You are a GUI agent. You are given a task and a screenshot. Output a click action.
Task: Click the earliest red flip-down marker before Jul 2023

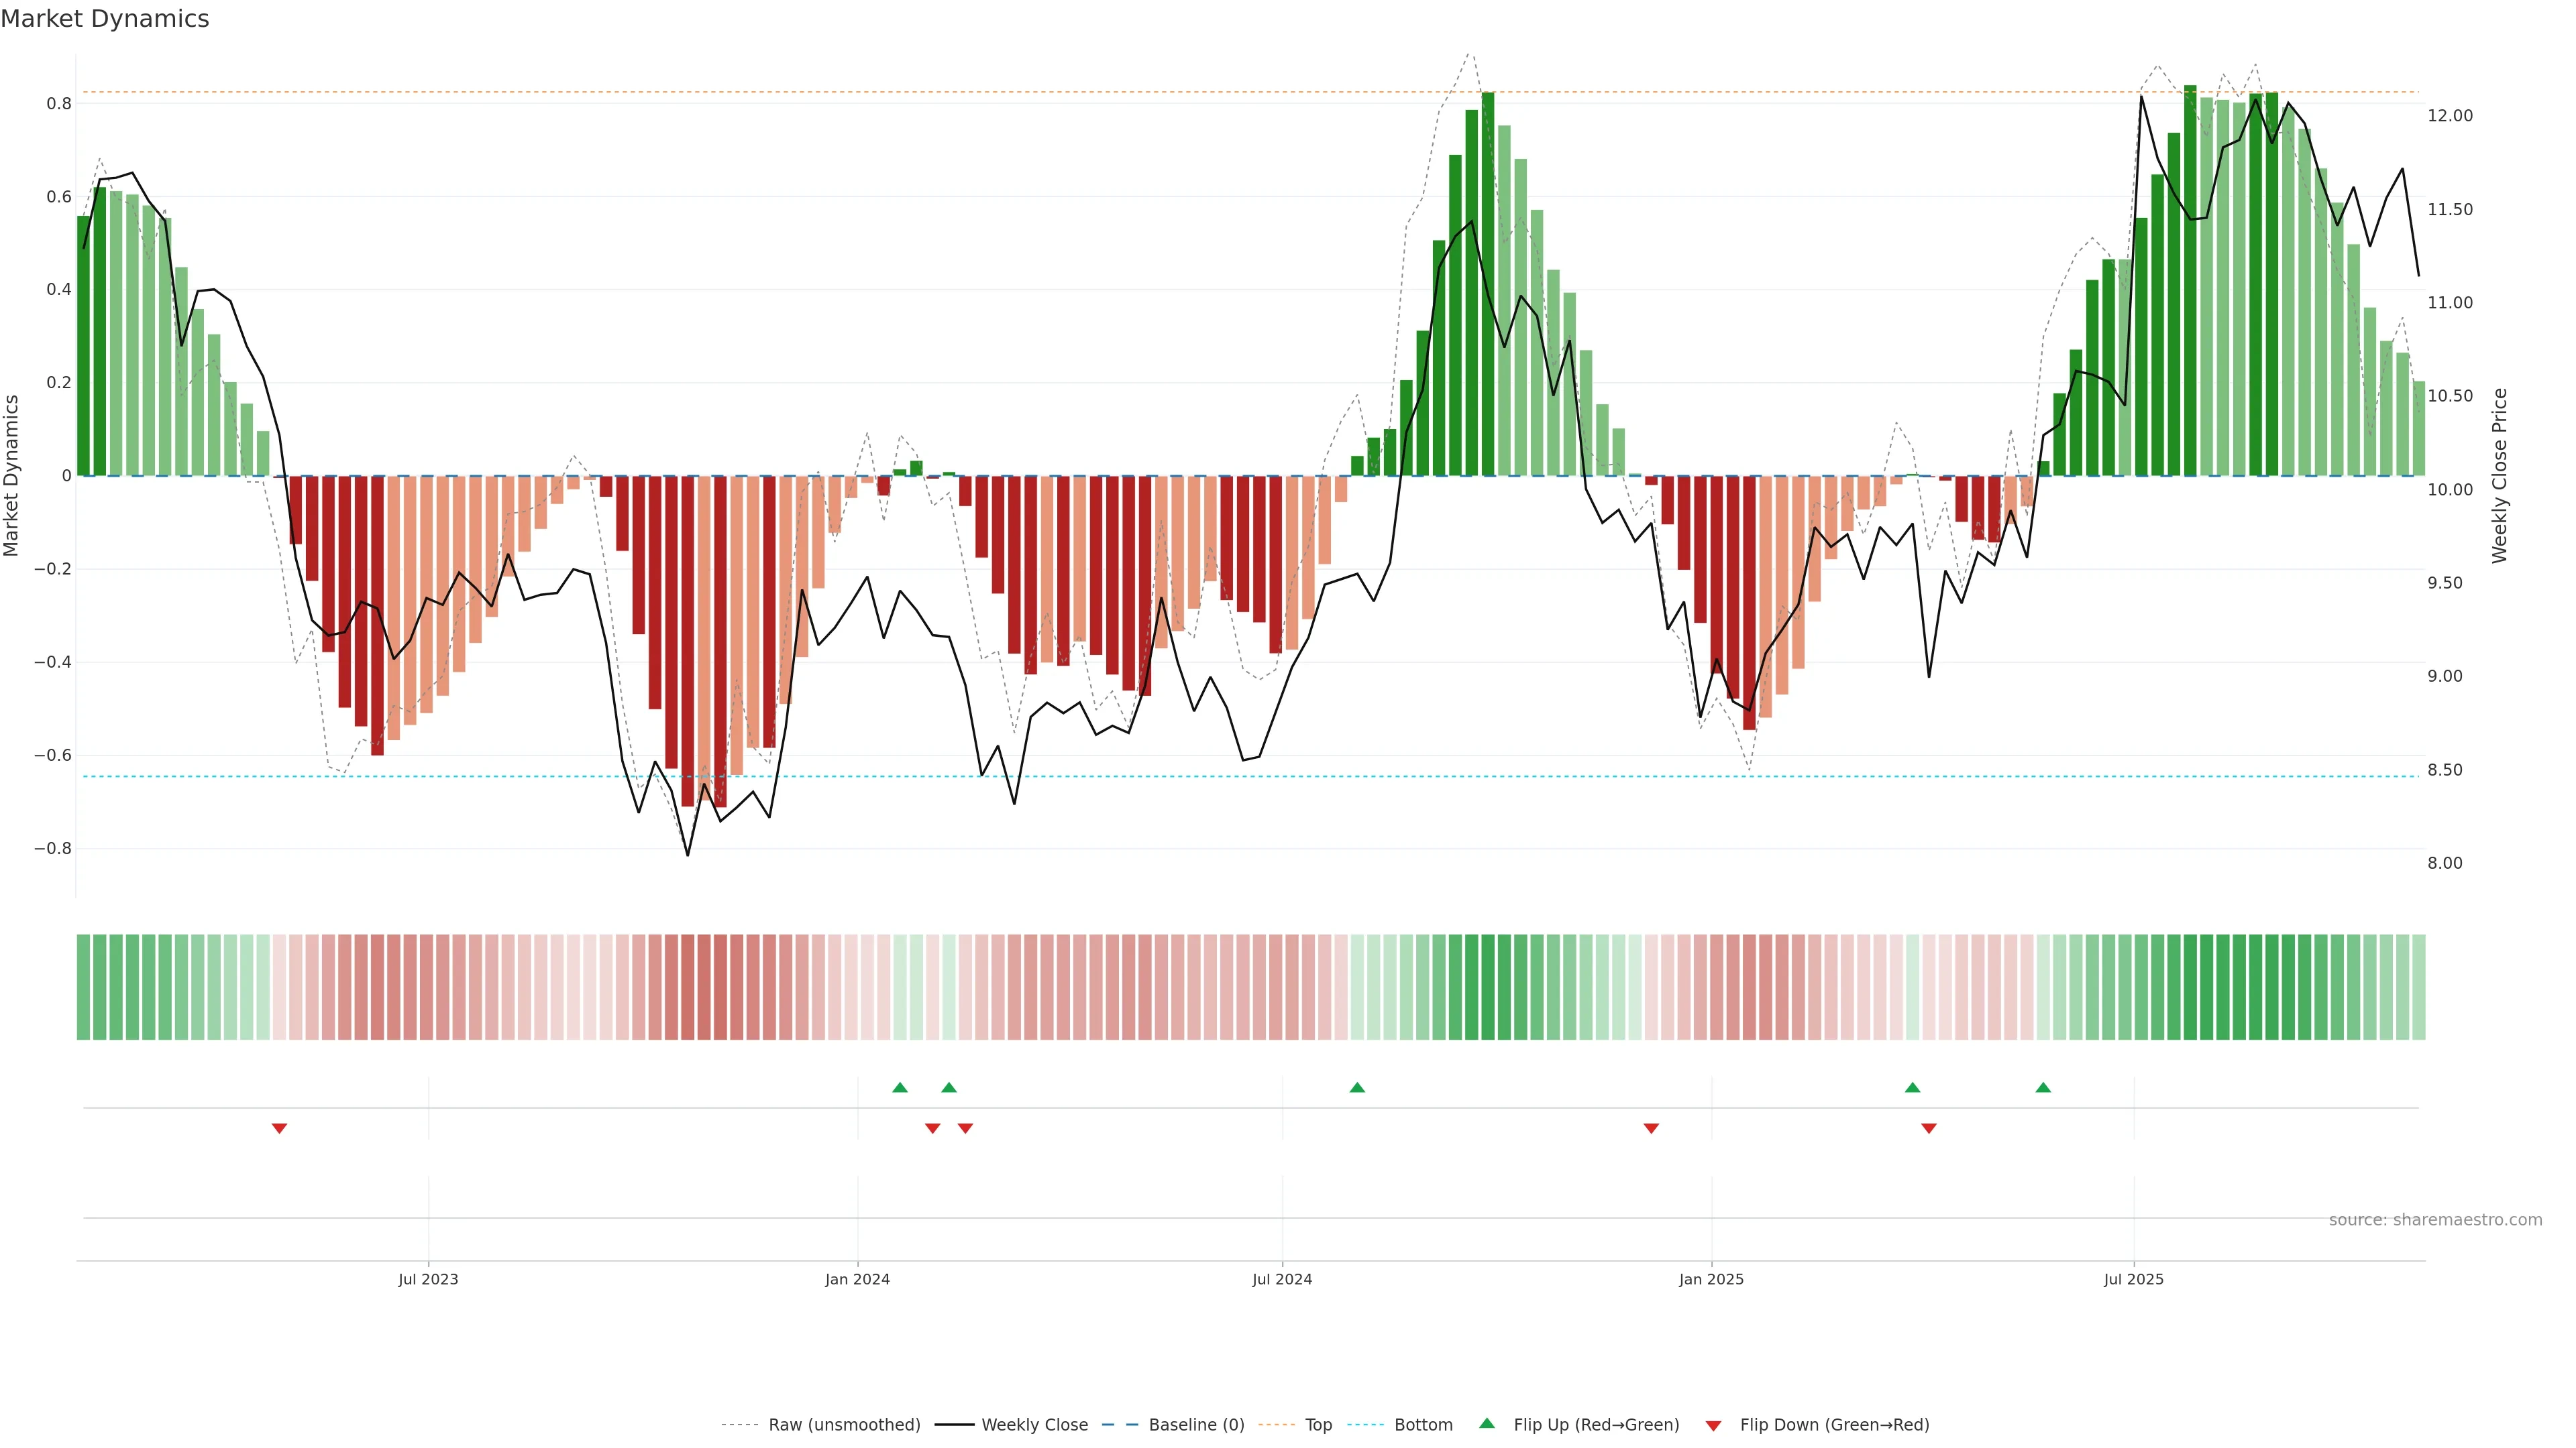(x=279, y=1128)
